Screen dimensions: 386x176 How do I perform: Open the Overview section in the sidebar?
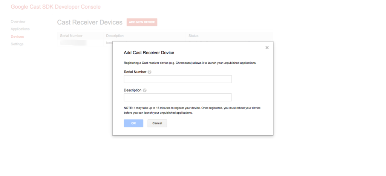point(18,21)
